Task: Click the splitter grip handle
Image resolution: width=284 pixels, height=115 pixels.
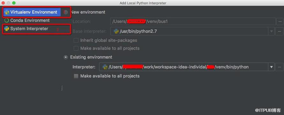Action: pos(62,88)
